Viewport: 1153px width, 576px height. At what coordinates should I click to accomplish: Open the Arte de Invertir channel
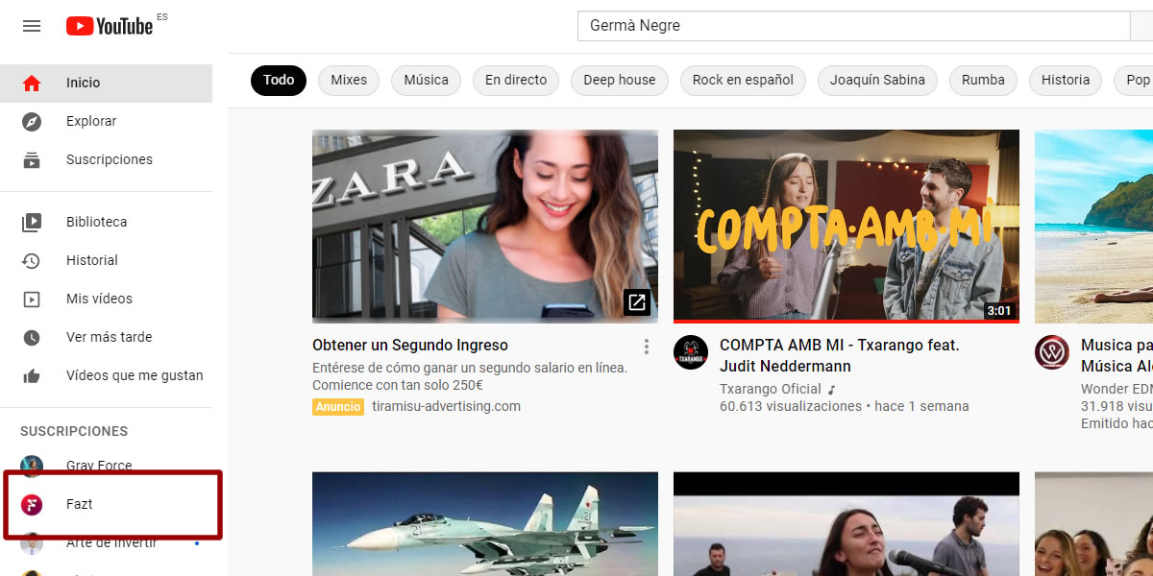(106, 542)
